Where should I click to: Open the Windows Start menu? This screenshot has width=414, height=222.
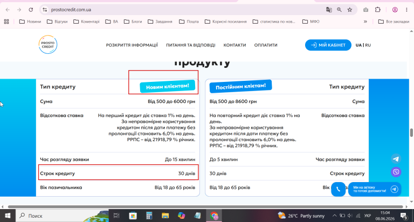click(8, 216)
